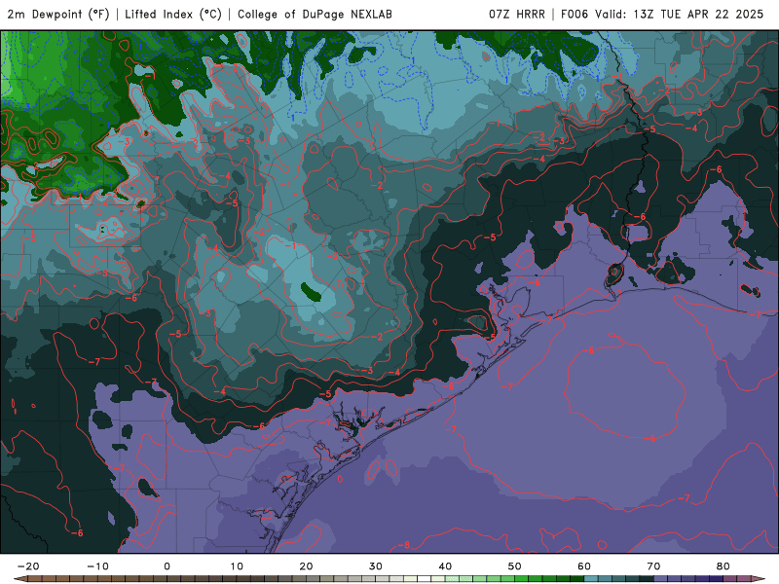This screenshot has width=779, height=584.
Task: Click the 70 label on the color scale
Action: coord(653,566)
